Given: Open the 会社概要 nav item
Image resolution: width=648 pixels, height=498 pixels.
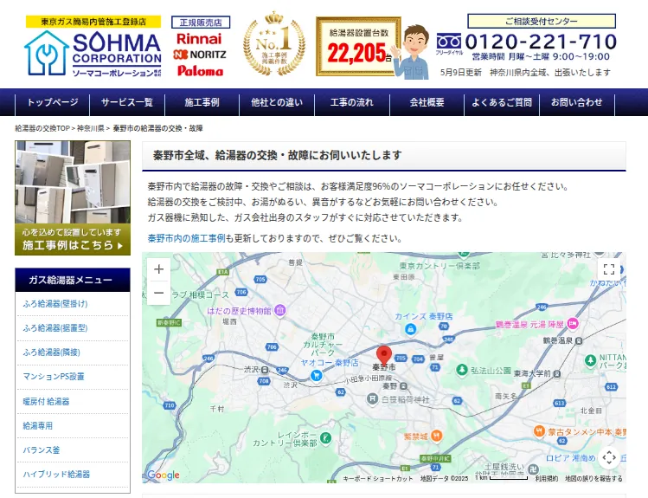Looking at the screenshot, I should coord(427,102).
